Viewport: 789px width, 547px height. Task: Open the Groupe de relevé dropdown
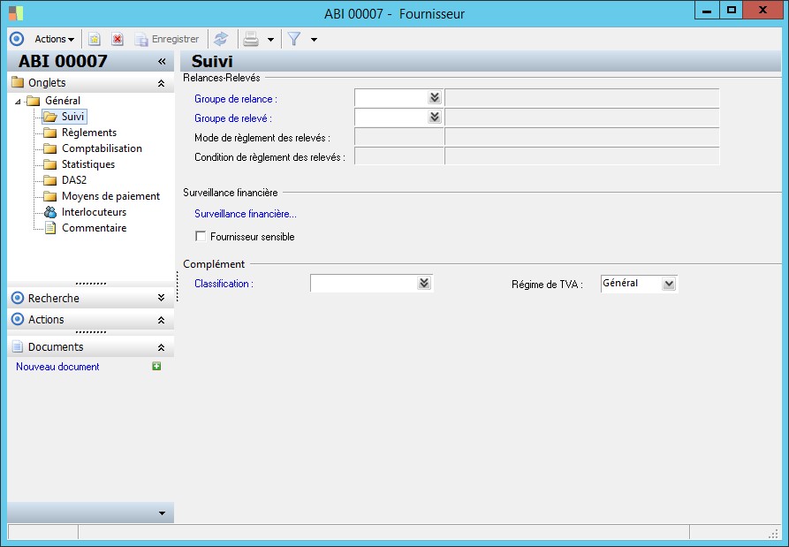pyautogui.click(x=434, y=117)
